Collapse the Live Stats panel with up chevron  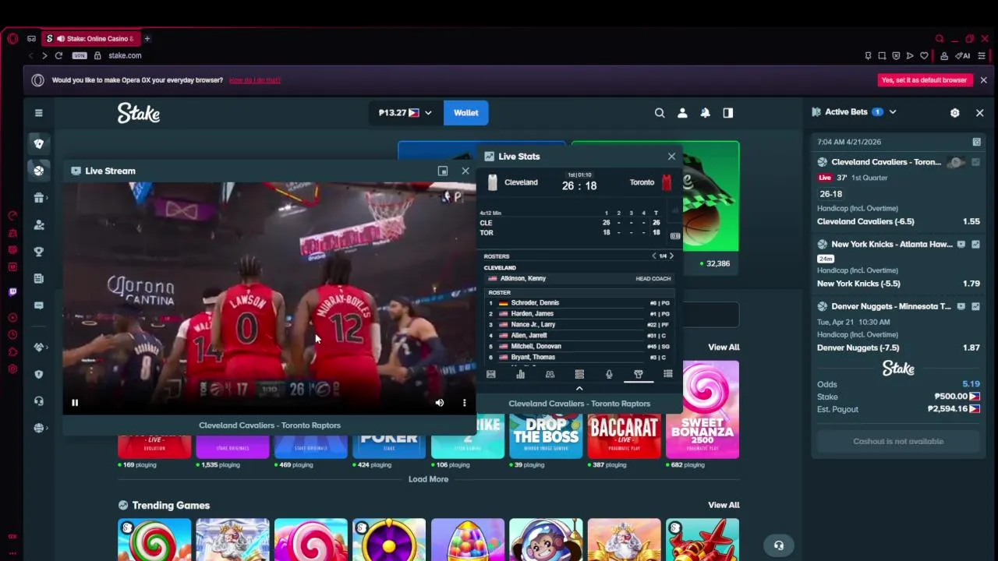579,388
